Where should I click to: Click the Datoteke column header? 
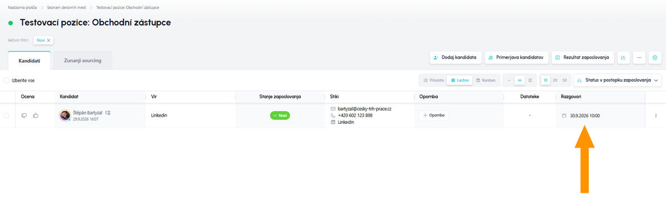[x=529, y=96]
